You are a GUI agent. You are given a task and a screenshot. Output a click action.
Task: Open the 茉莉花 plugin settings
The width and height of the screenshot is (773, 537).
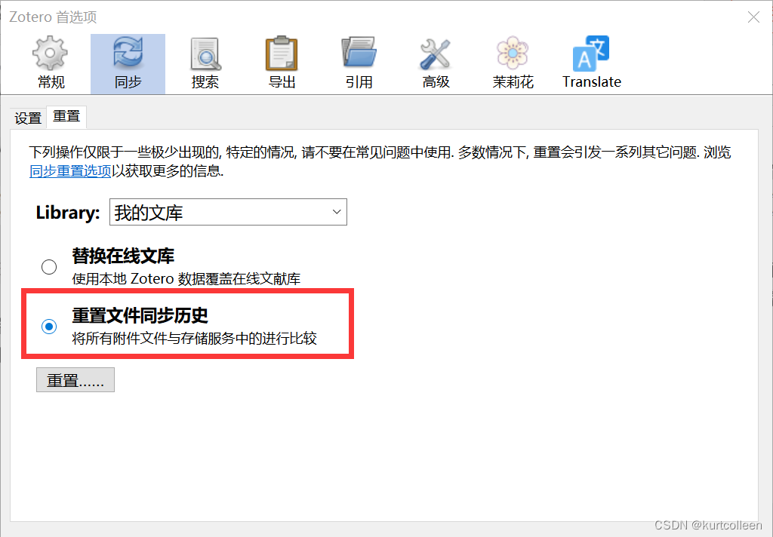pos(513,60)
